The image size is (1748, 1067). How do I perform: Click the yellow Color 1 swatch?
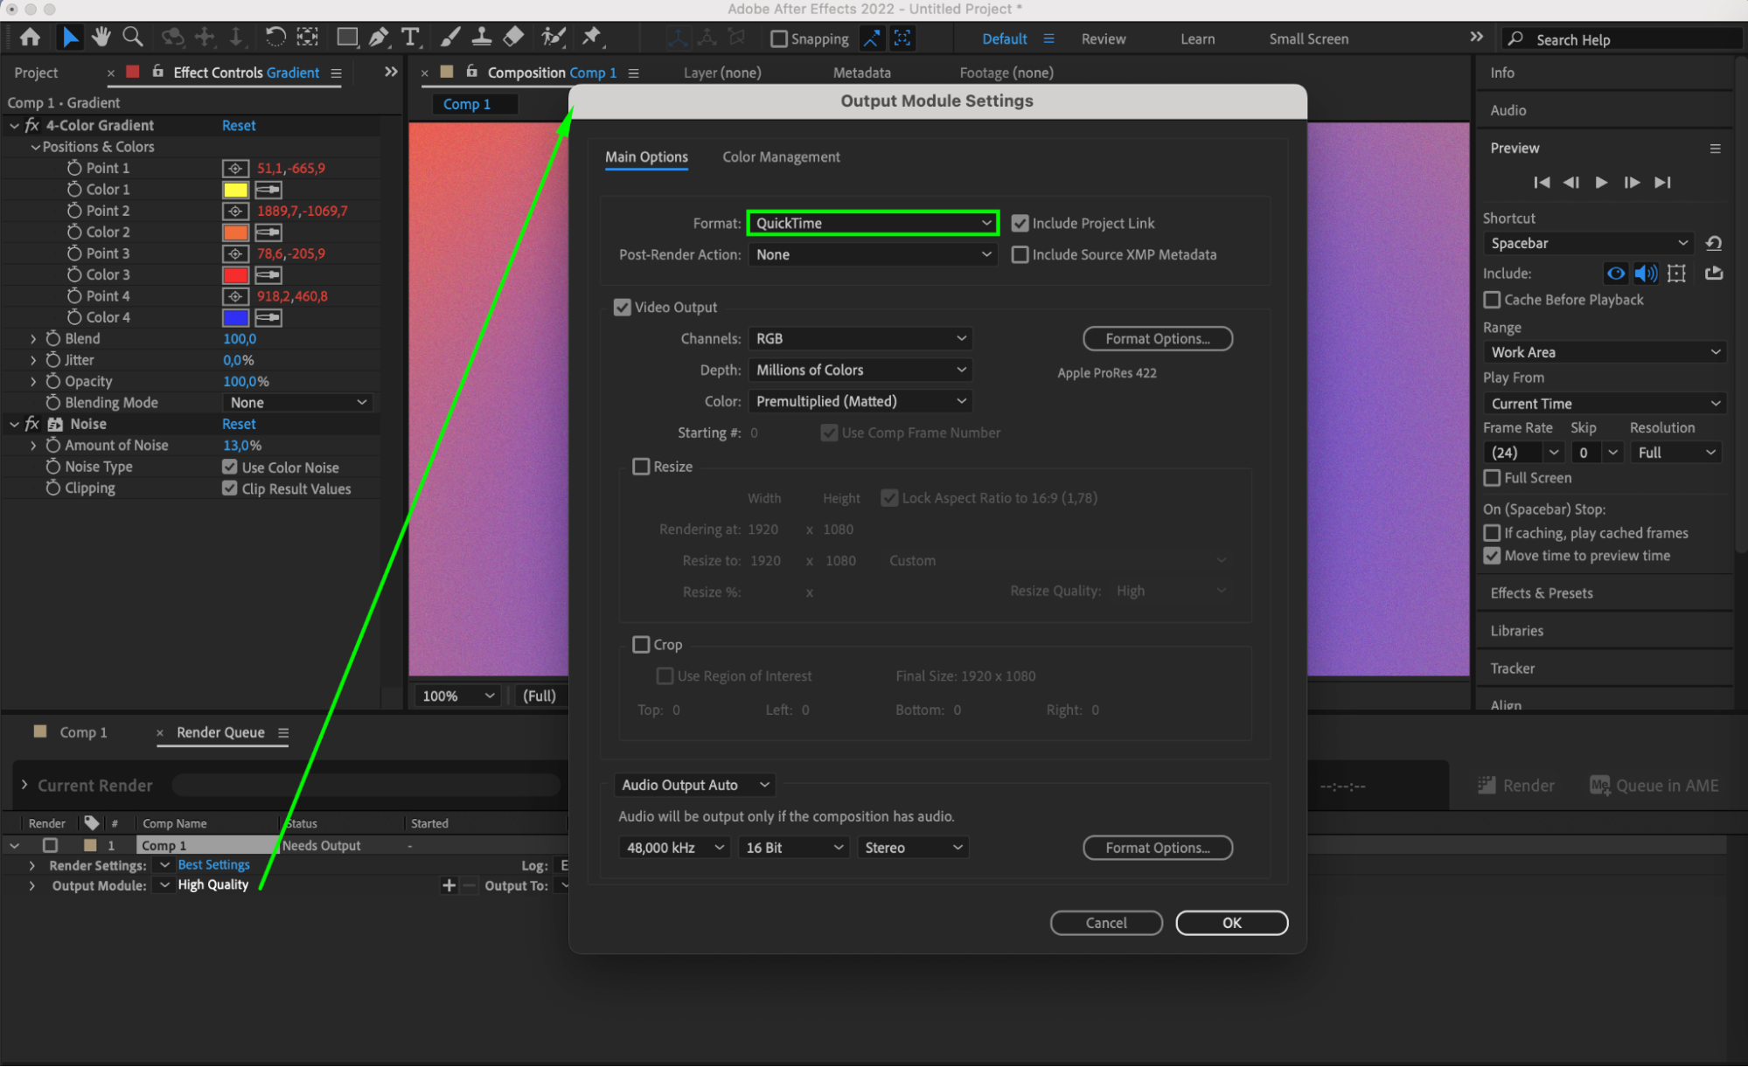pos(235,190)
